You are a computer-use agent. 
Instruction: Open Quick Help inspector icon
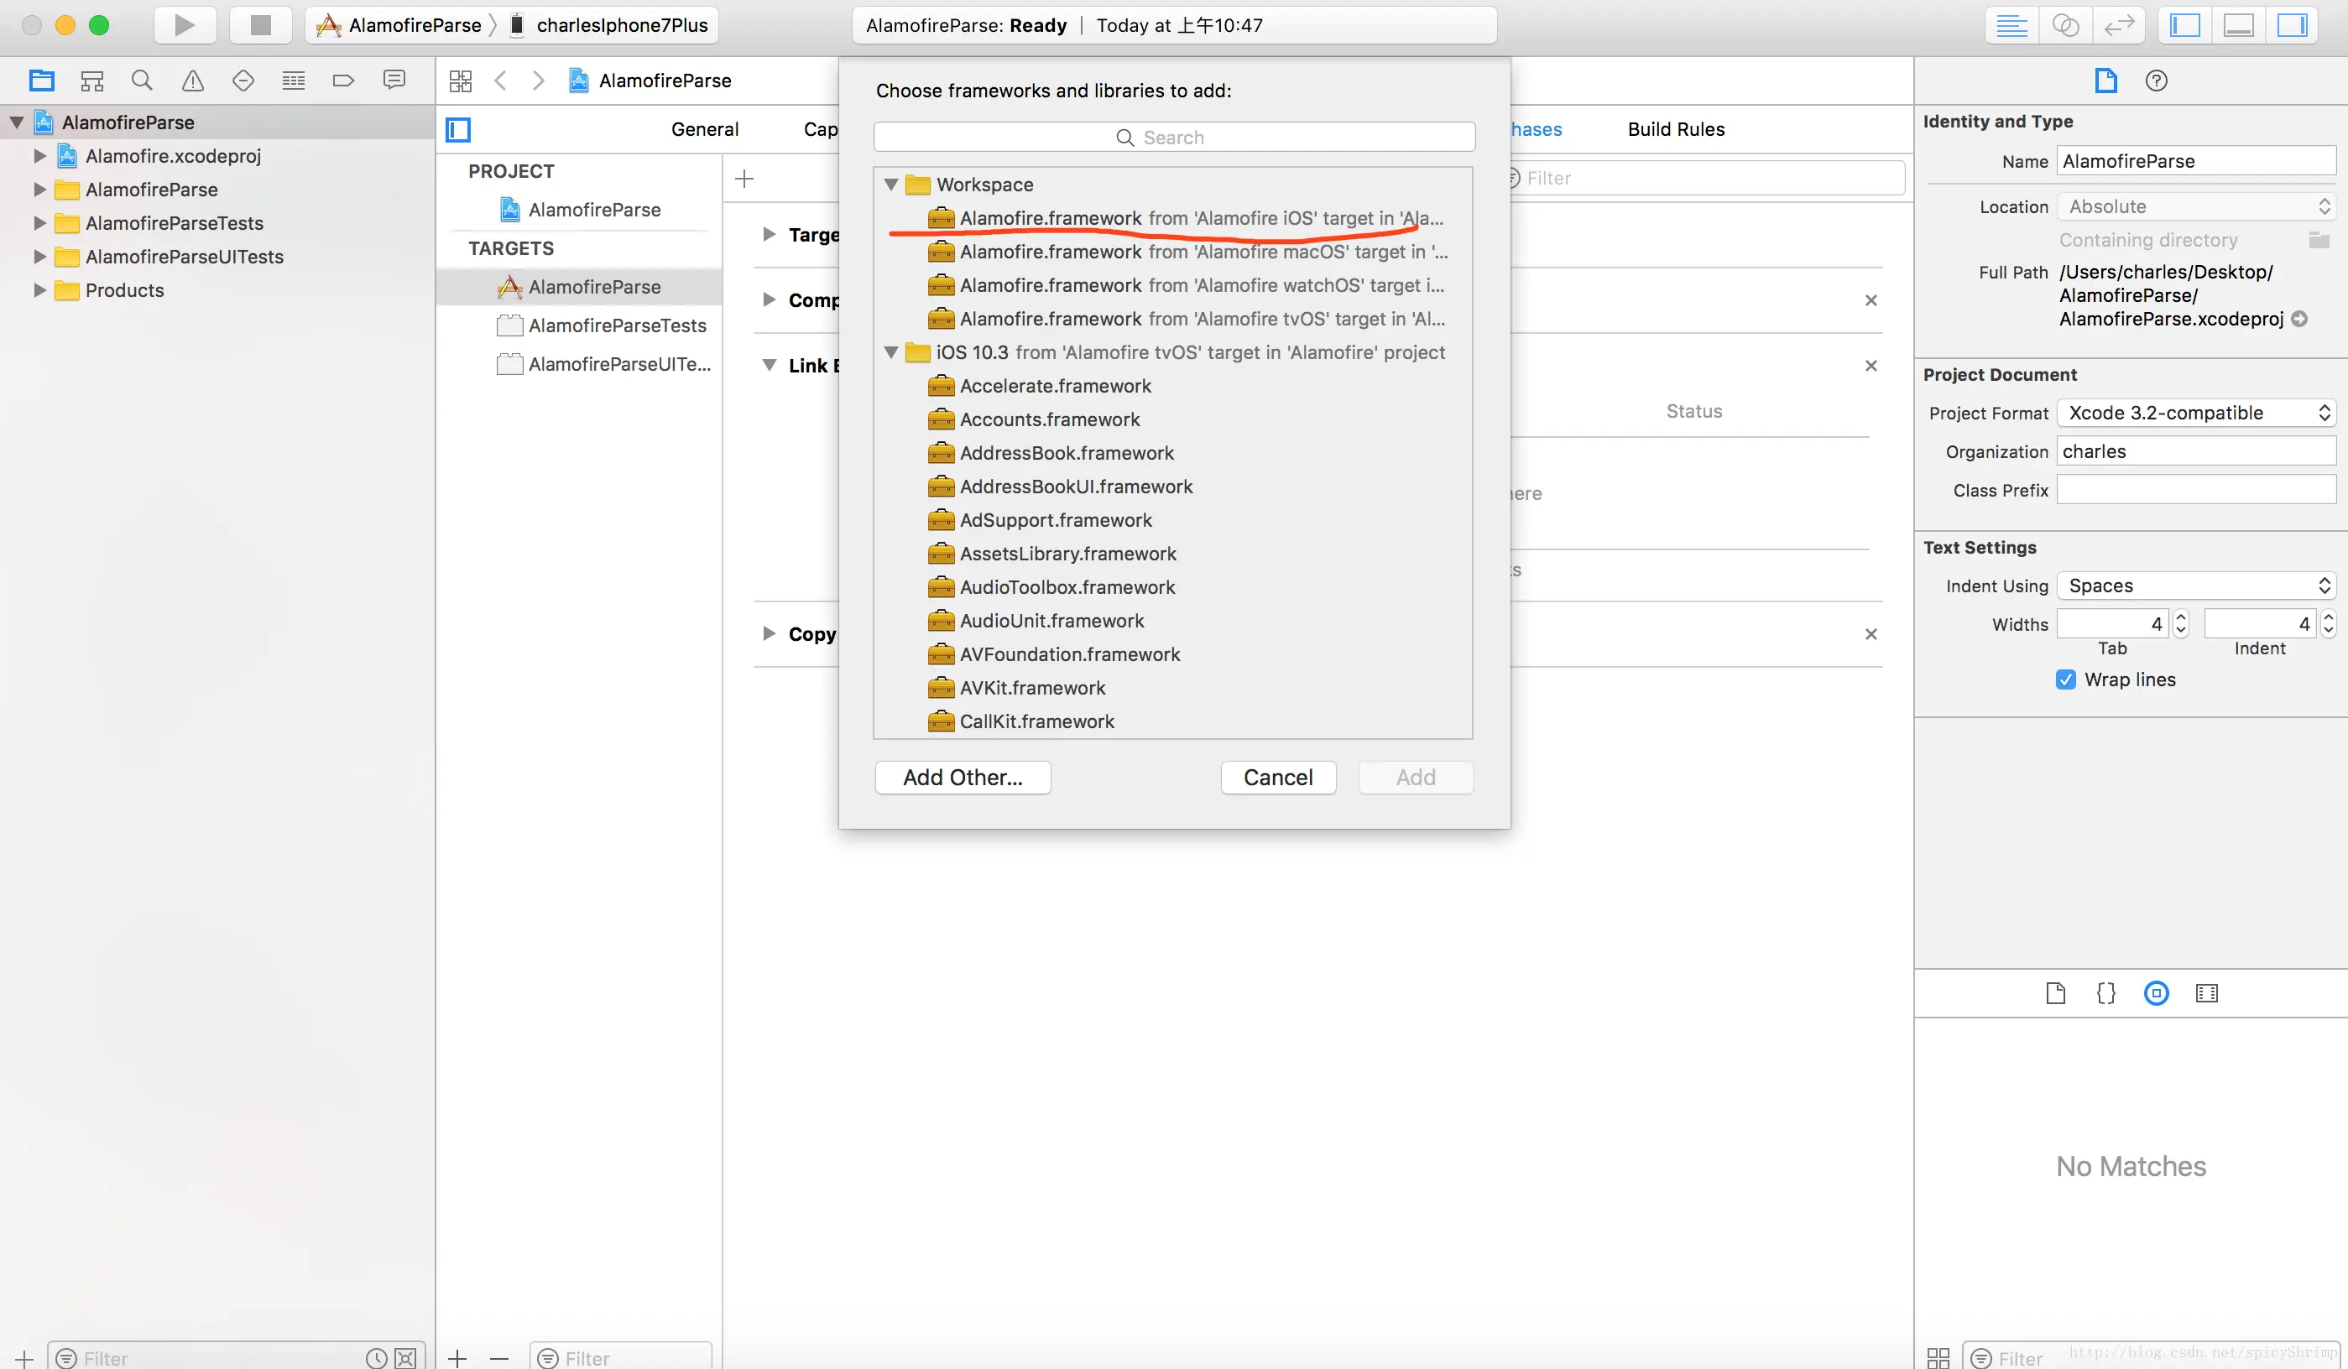pyautogui.click(x=2156, y=80)
